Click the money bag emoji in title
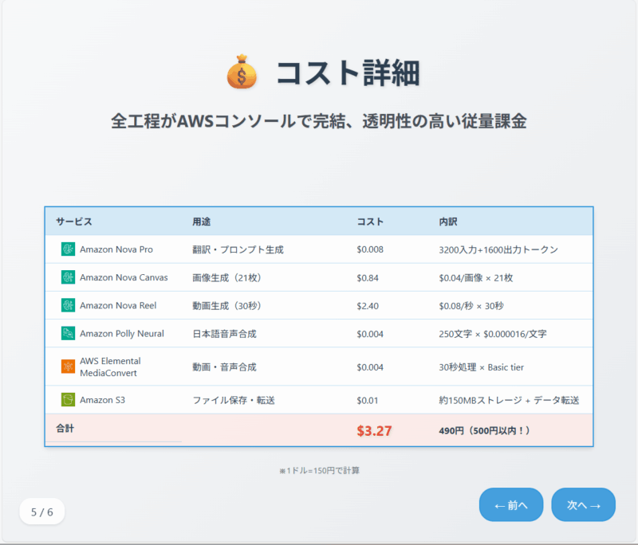638x545 pixels. point(242,73)
